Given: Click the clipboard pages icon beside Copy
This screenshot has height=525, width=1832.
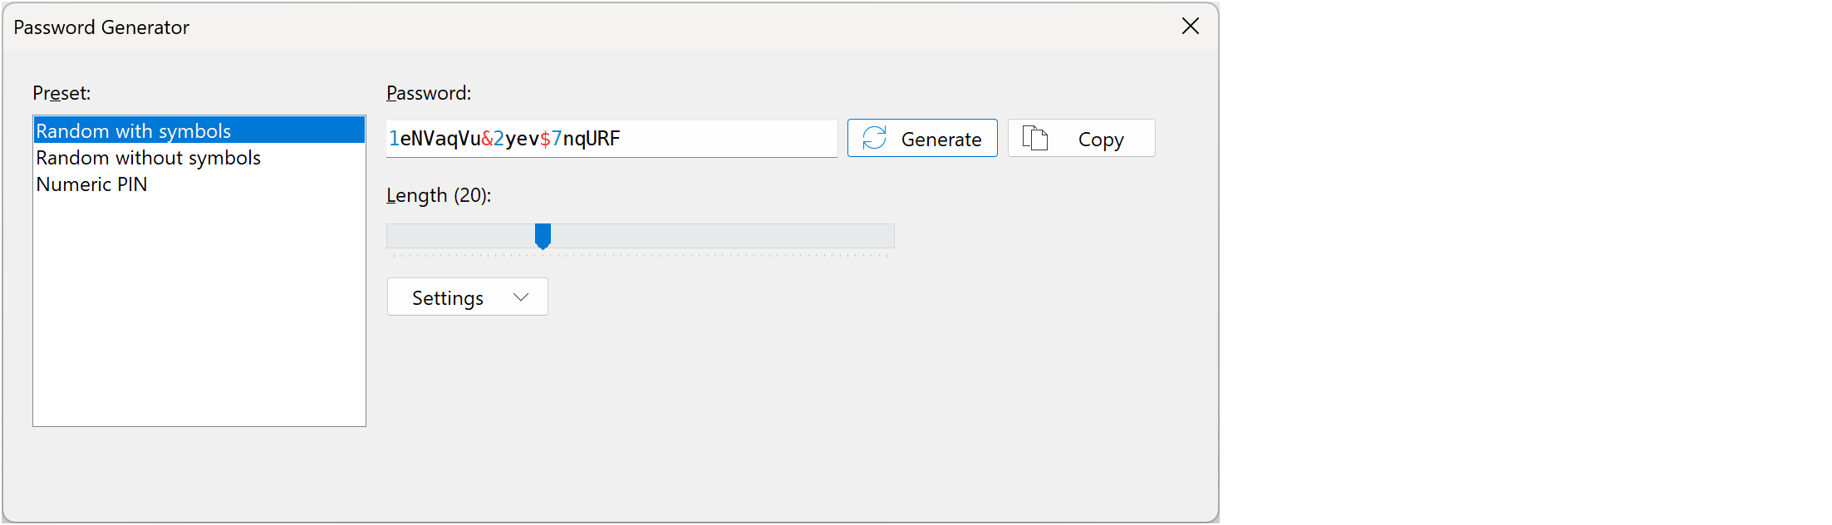Looking at the screenshot, I should pos(1034,138).
